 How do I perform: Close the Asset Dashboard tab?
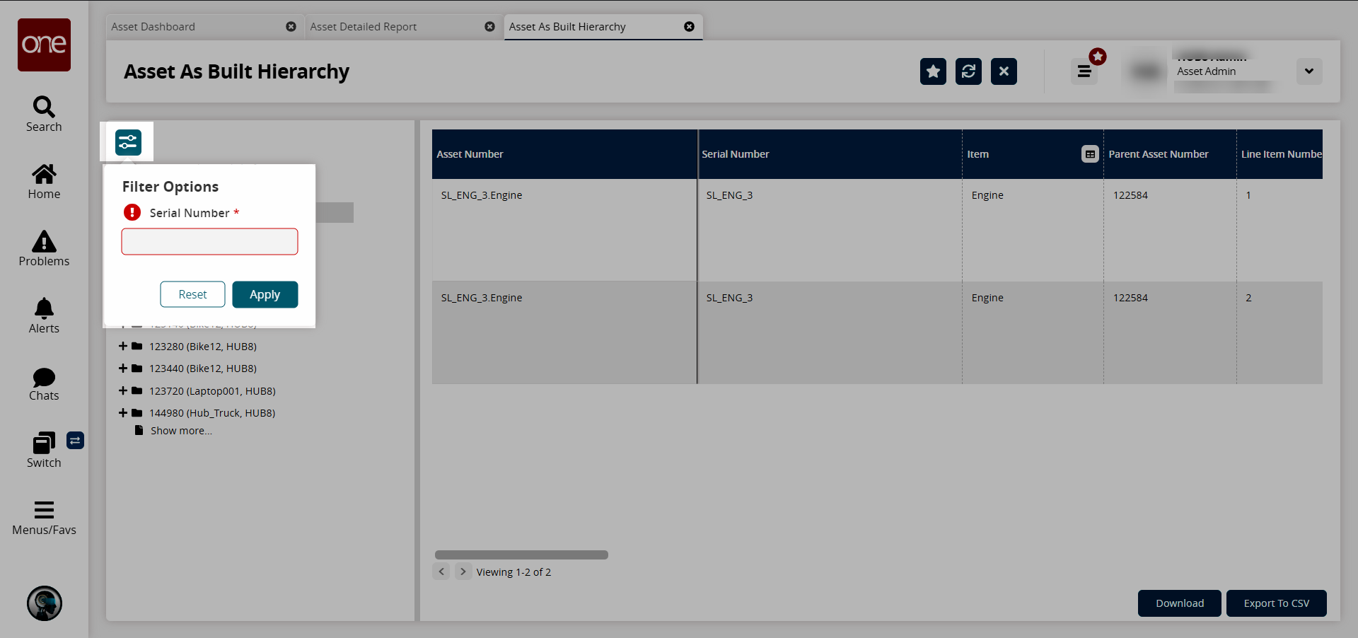click(x=291, y=27)
